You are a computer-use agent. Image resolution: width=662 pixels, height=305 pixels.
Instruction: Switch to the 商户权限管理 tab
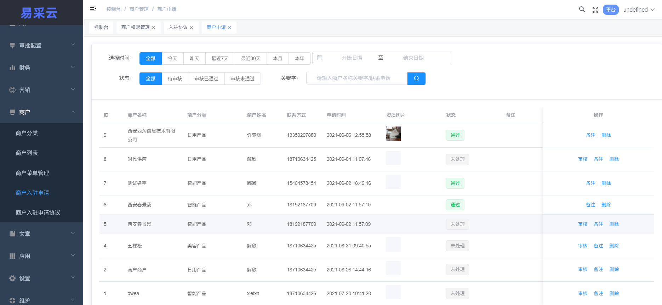[135, 28]
